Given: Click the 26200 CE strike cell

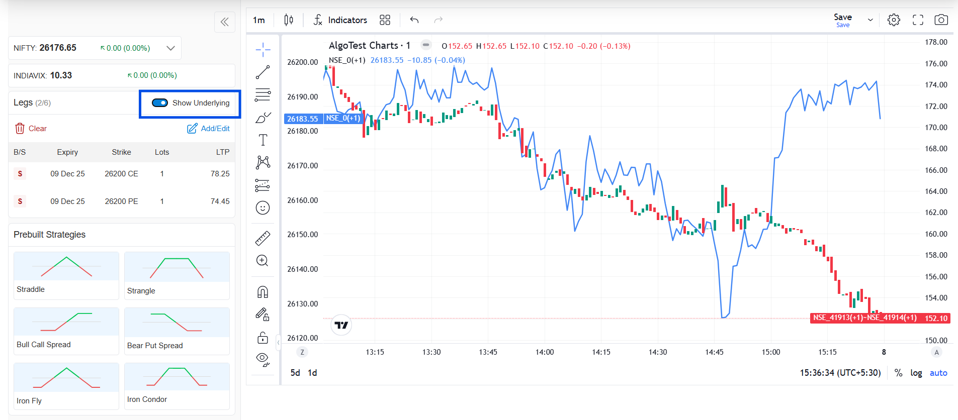Looking at the screenshot, I should coord(121,174).
